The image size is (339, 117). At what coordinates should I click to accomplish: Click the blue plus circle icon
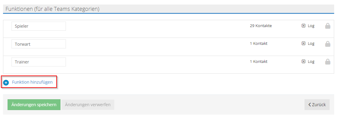pyautogui.click(x=6, y=82)
